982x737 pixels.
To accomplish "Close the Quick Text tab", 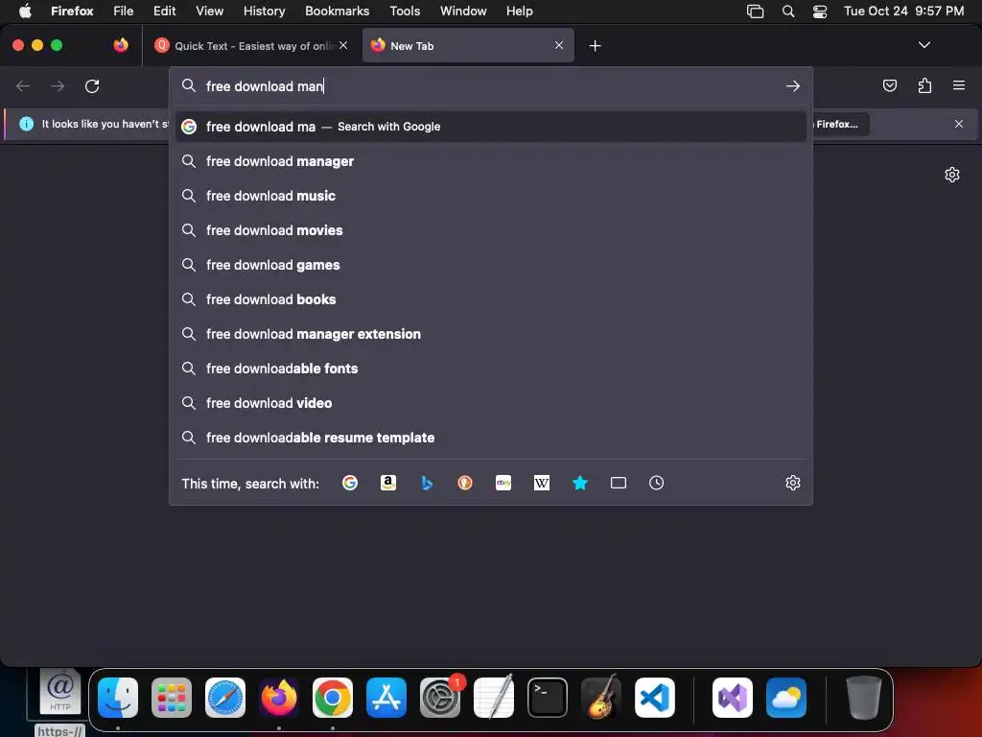I will coord(343,45).
